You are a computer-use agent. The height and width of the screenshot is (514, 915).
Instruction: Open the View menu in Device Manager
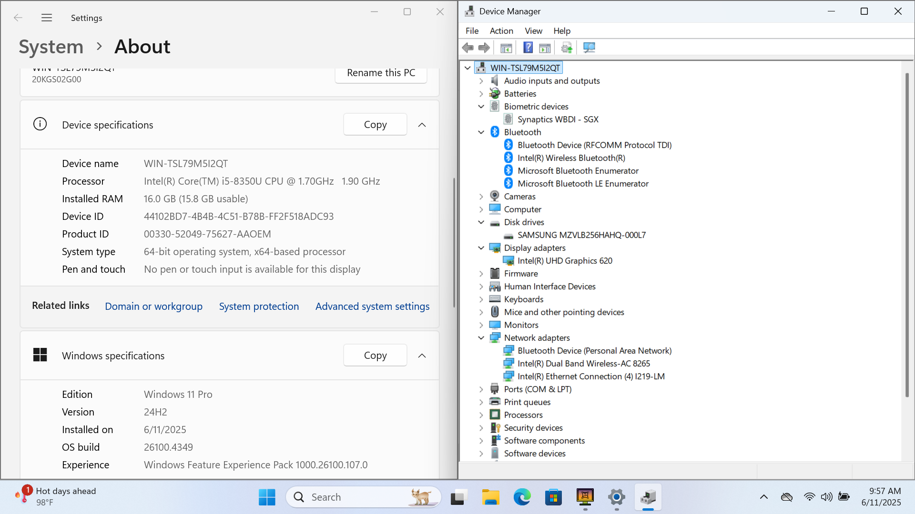coord(533,31)
